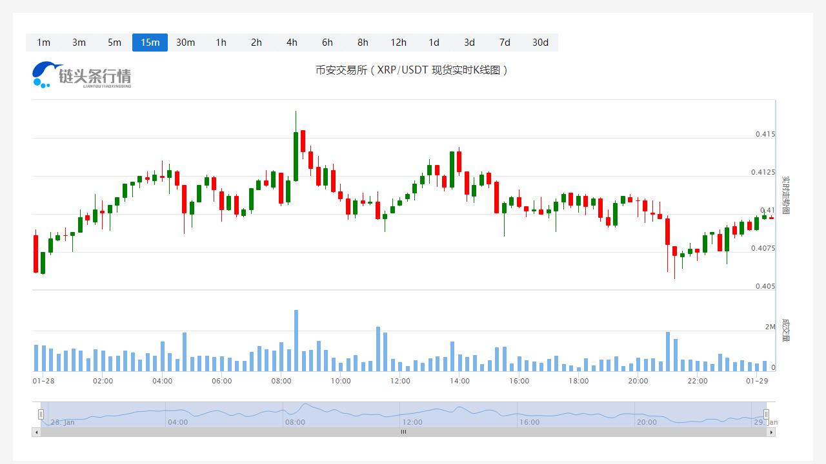The width and height of the screenshot is (826, 464).
Task: Click the 链头条行情 logo
Action: point(82,75)
